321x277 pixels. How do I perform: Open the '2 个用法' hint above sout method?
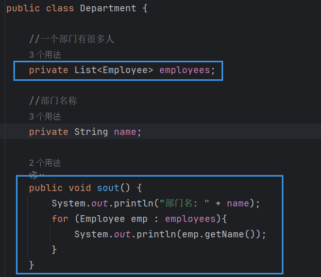(45, 163)
